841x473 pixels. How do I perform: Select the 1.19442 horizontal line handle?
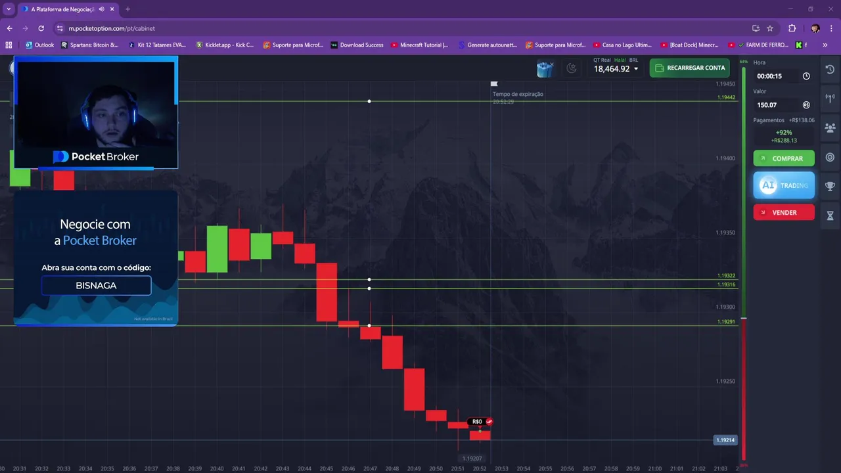point(369,101)
